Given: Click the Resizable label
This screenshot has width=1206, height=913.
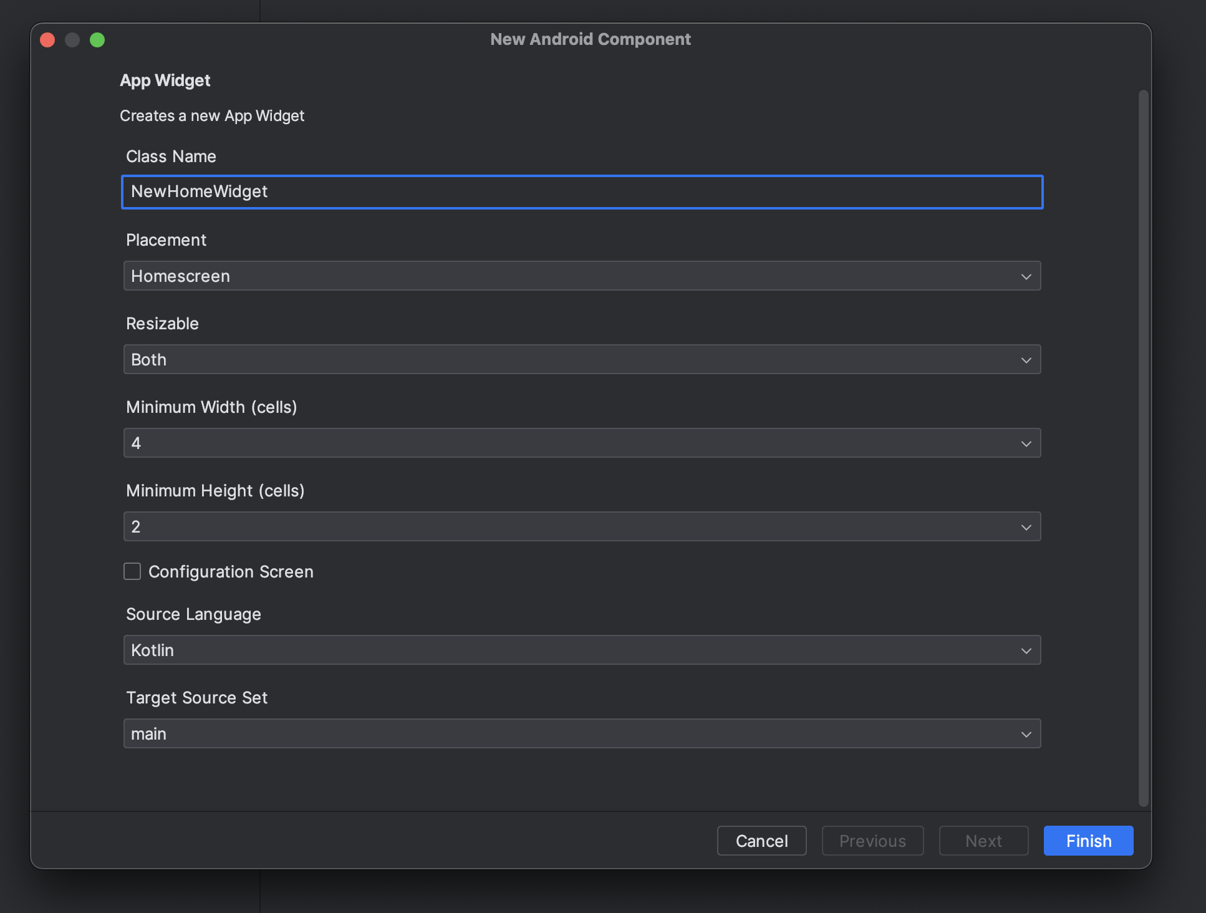Looking at the screenshot, I should pos(162,324).
